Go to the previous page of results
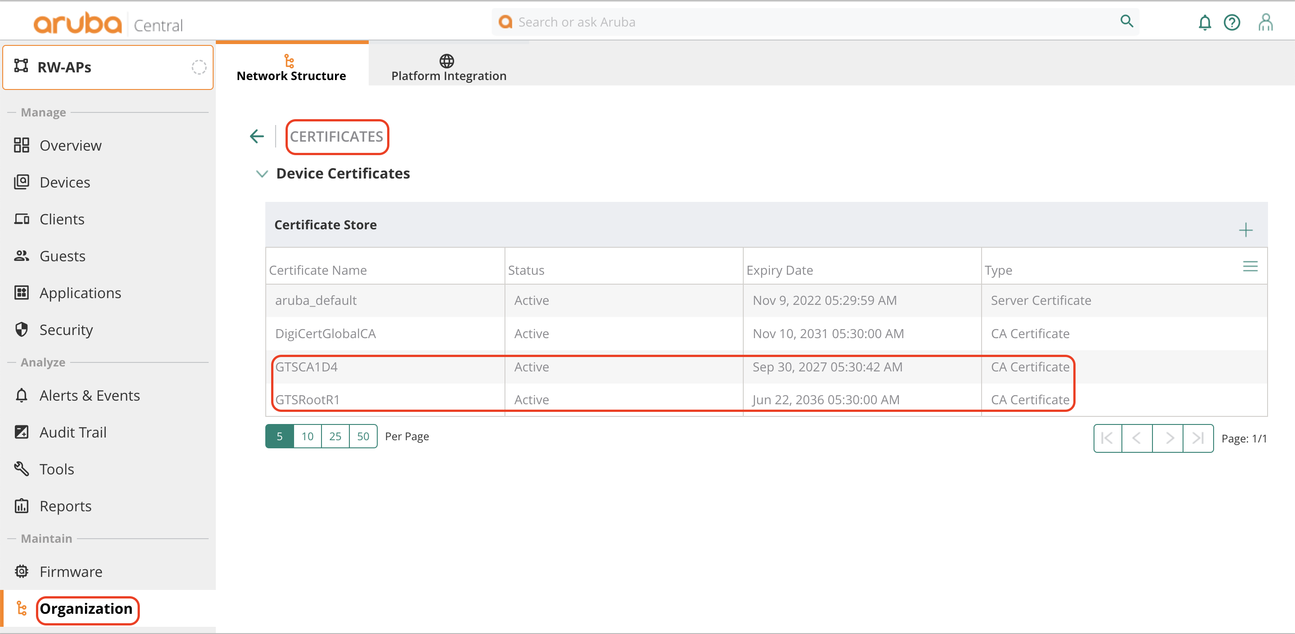Viewport: 1295px width, 634px height. 1137,438
